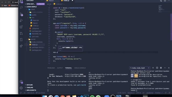Screen dimensions: 172x97
Task: Open the Search view in activity bar
Action: (x=21, y=8)
